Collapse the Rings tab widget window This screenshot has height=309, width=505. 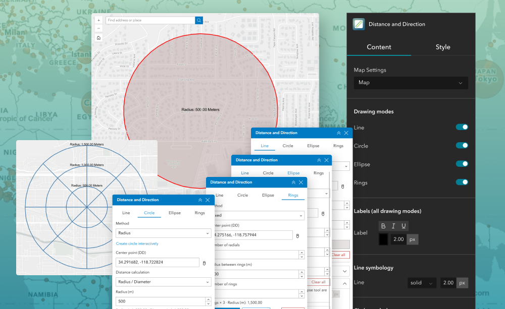click(x=293, y=182)
